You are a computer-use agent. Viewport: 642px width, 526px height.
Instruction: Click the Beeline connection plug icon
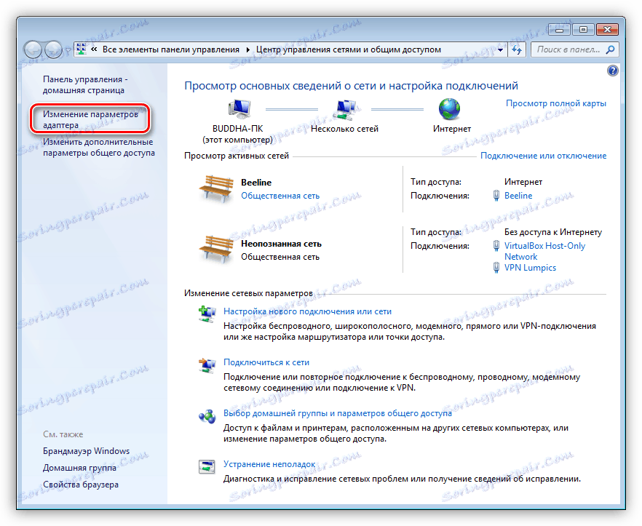tap(496, 196)
